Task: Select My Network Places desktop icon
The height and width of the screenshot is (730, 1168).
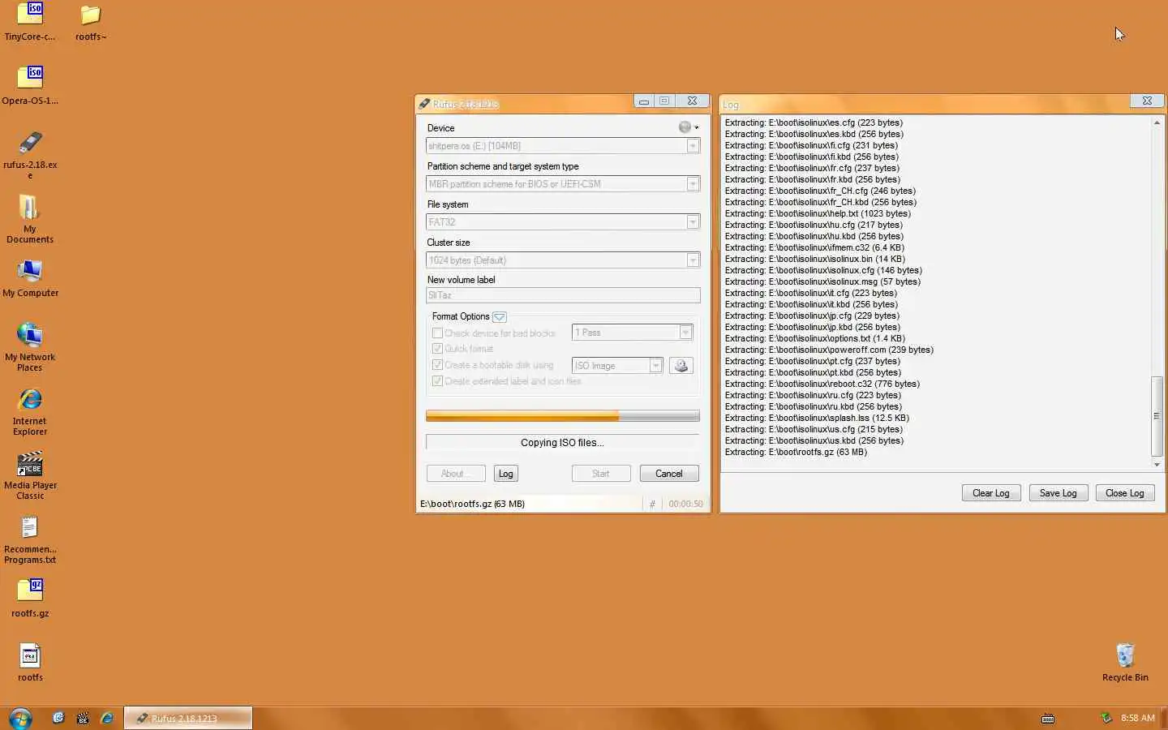Action: (x=30, y=347)
